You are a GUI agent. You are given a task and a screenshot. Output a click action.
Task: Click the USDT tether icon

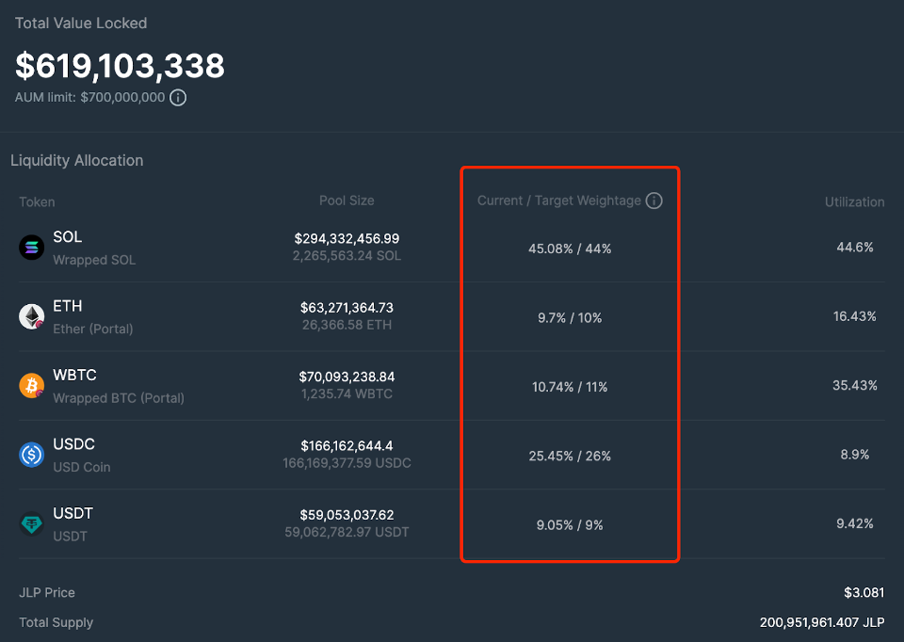pos(32,524)
